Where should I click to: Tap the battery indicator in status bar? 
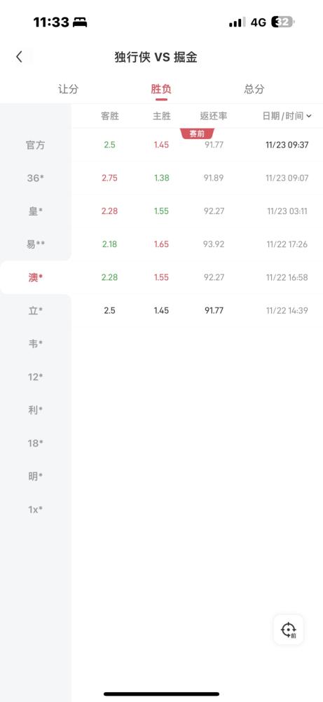pyautogui.click(x=283, y=22)
